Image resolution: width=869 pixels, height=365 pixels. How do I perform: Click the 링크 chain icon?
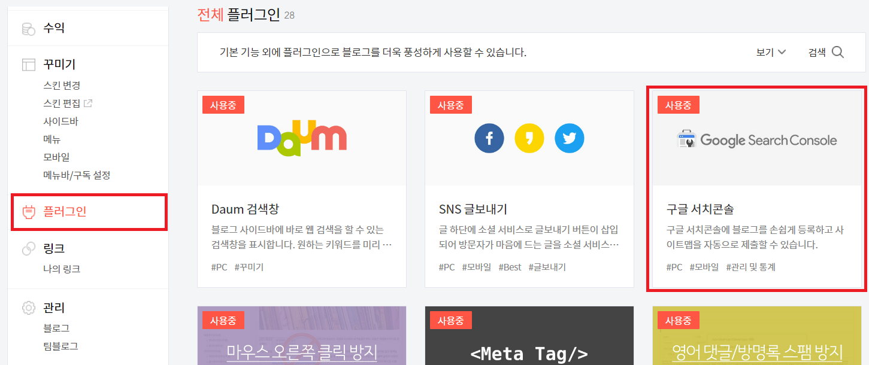28,248
